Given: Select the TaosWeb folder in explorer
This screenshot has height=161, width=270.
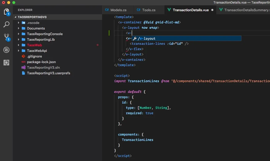Looking at the screenshot, I should (34, 45).
